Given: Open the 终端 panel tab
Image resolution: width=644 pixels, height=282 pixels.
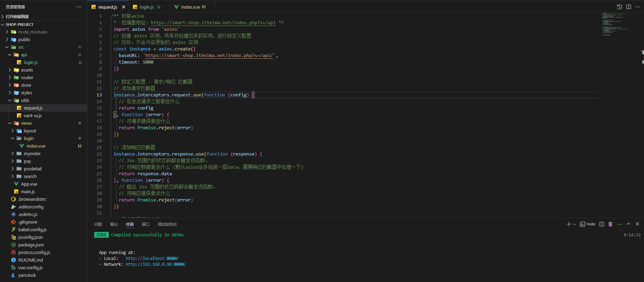Looking at the screenshot, I should pos(130,224).
